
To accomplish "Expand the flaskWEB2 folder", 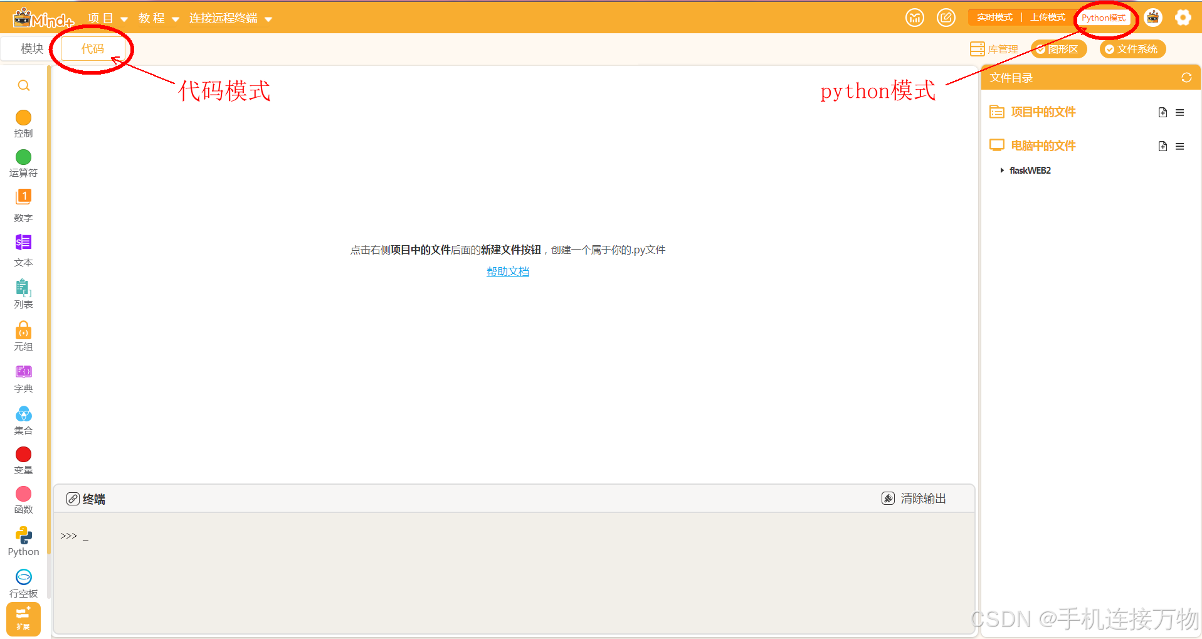I will pos(1002,171).
